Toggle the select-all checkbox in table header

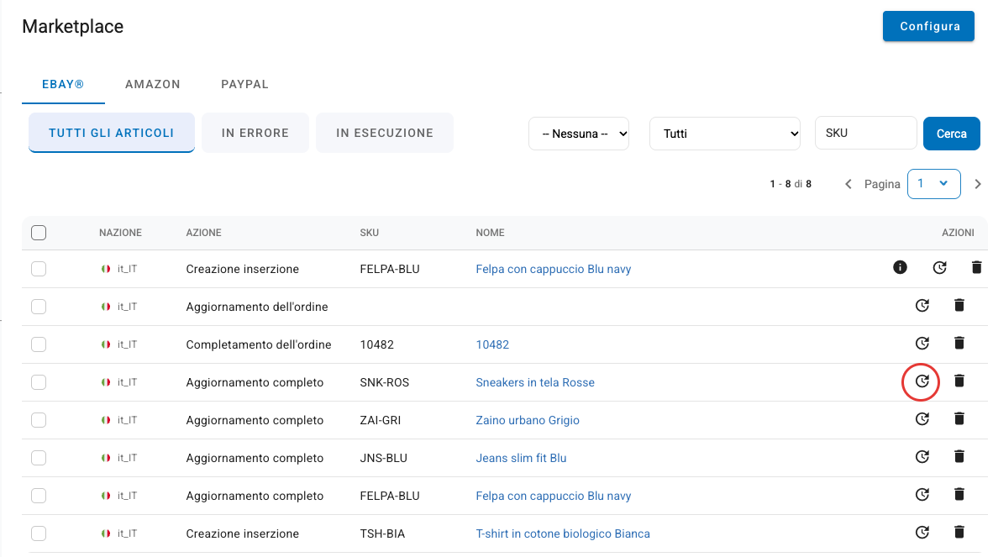[x=39, y=233]
